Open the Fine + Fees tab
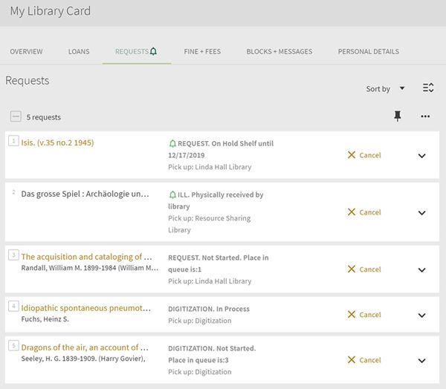The image size is (446, 389). coord(202,52)
